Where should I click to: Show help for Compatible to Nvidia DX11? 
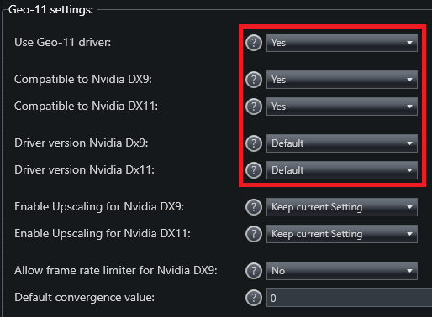point(254,107)
